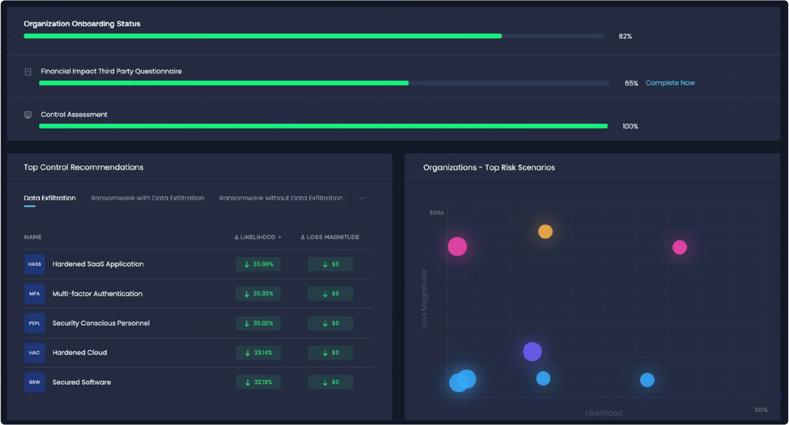Click the Control Assessment chat icon
Image resolution: width=789 pixels, height=425 pixels.
28,115
